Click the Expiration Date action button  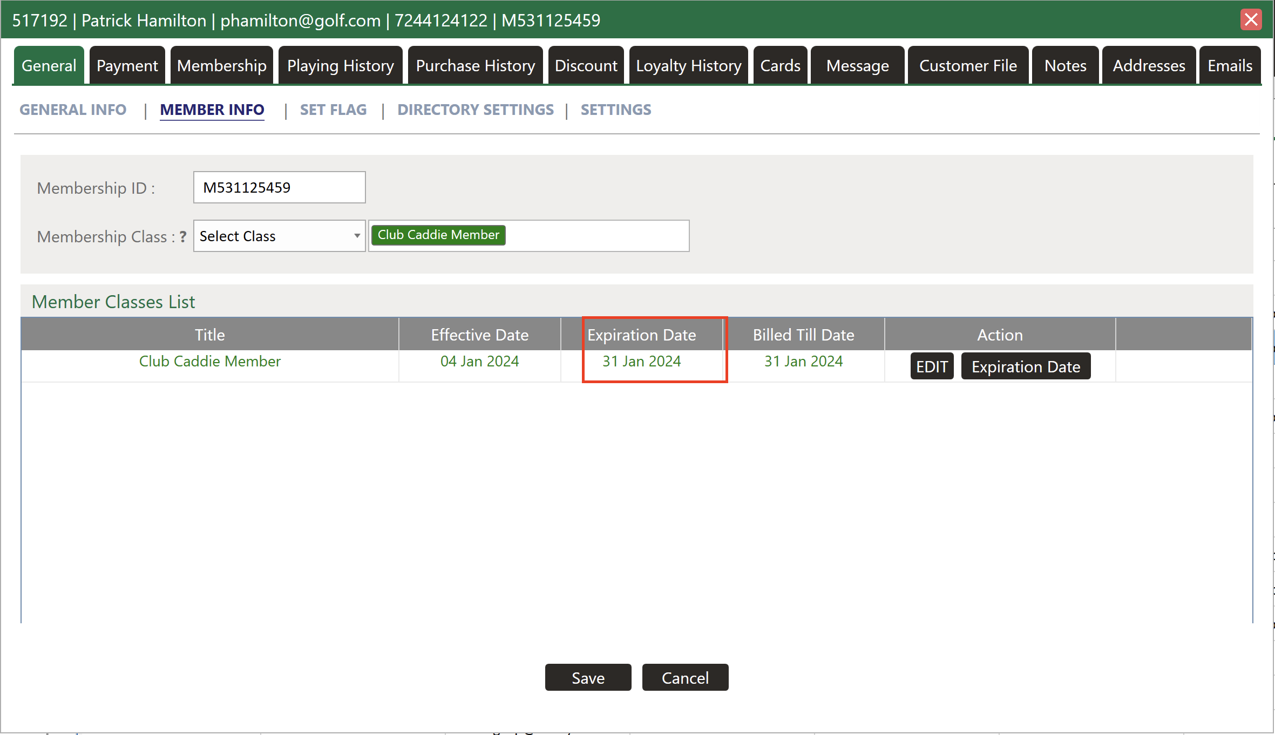coord(1025,366)
